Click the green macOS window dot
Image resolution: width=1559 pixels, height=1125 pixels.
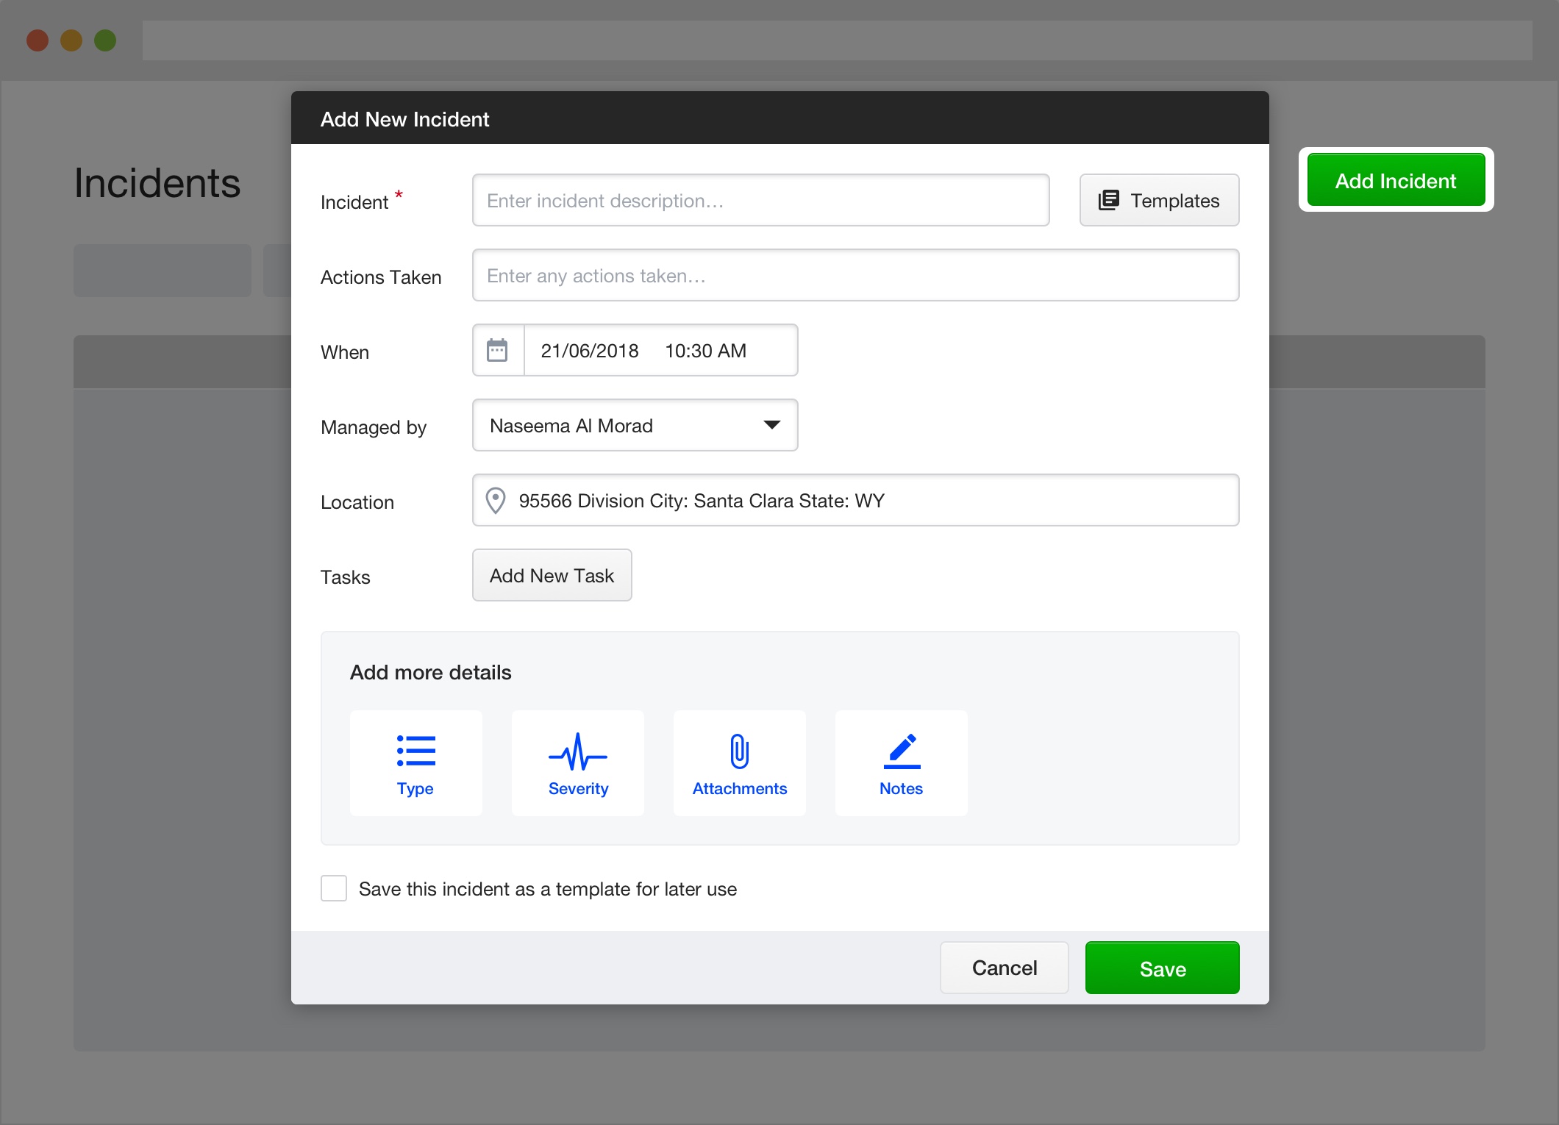click(x=105, y=40)
